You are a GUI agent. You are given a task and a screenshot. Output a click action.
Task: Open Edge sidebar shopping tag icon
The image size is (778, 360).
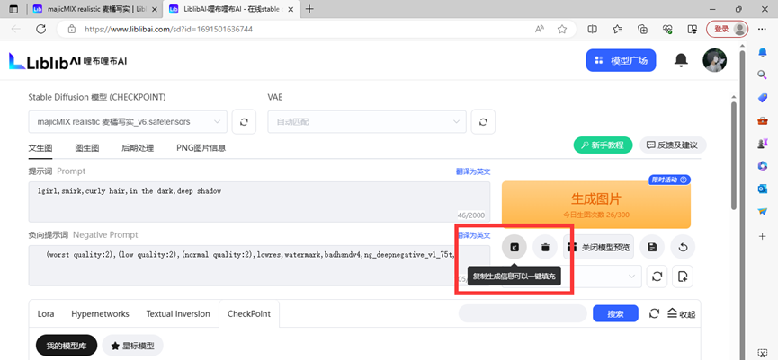[762, 98]
